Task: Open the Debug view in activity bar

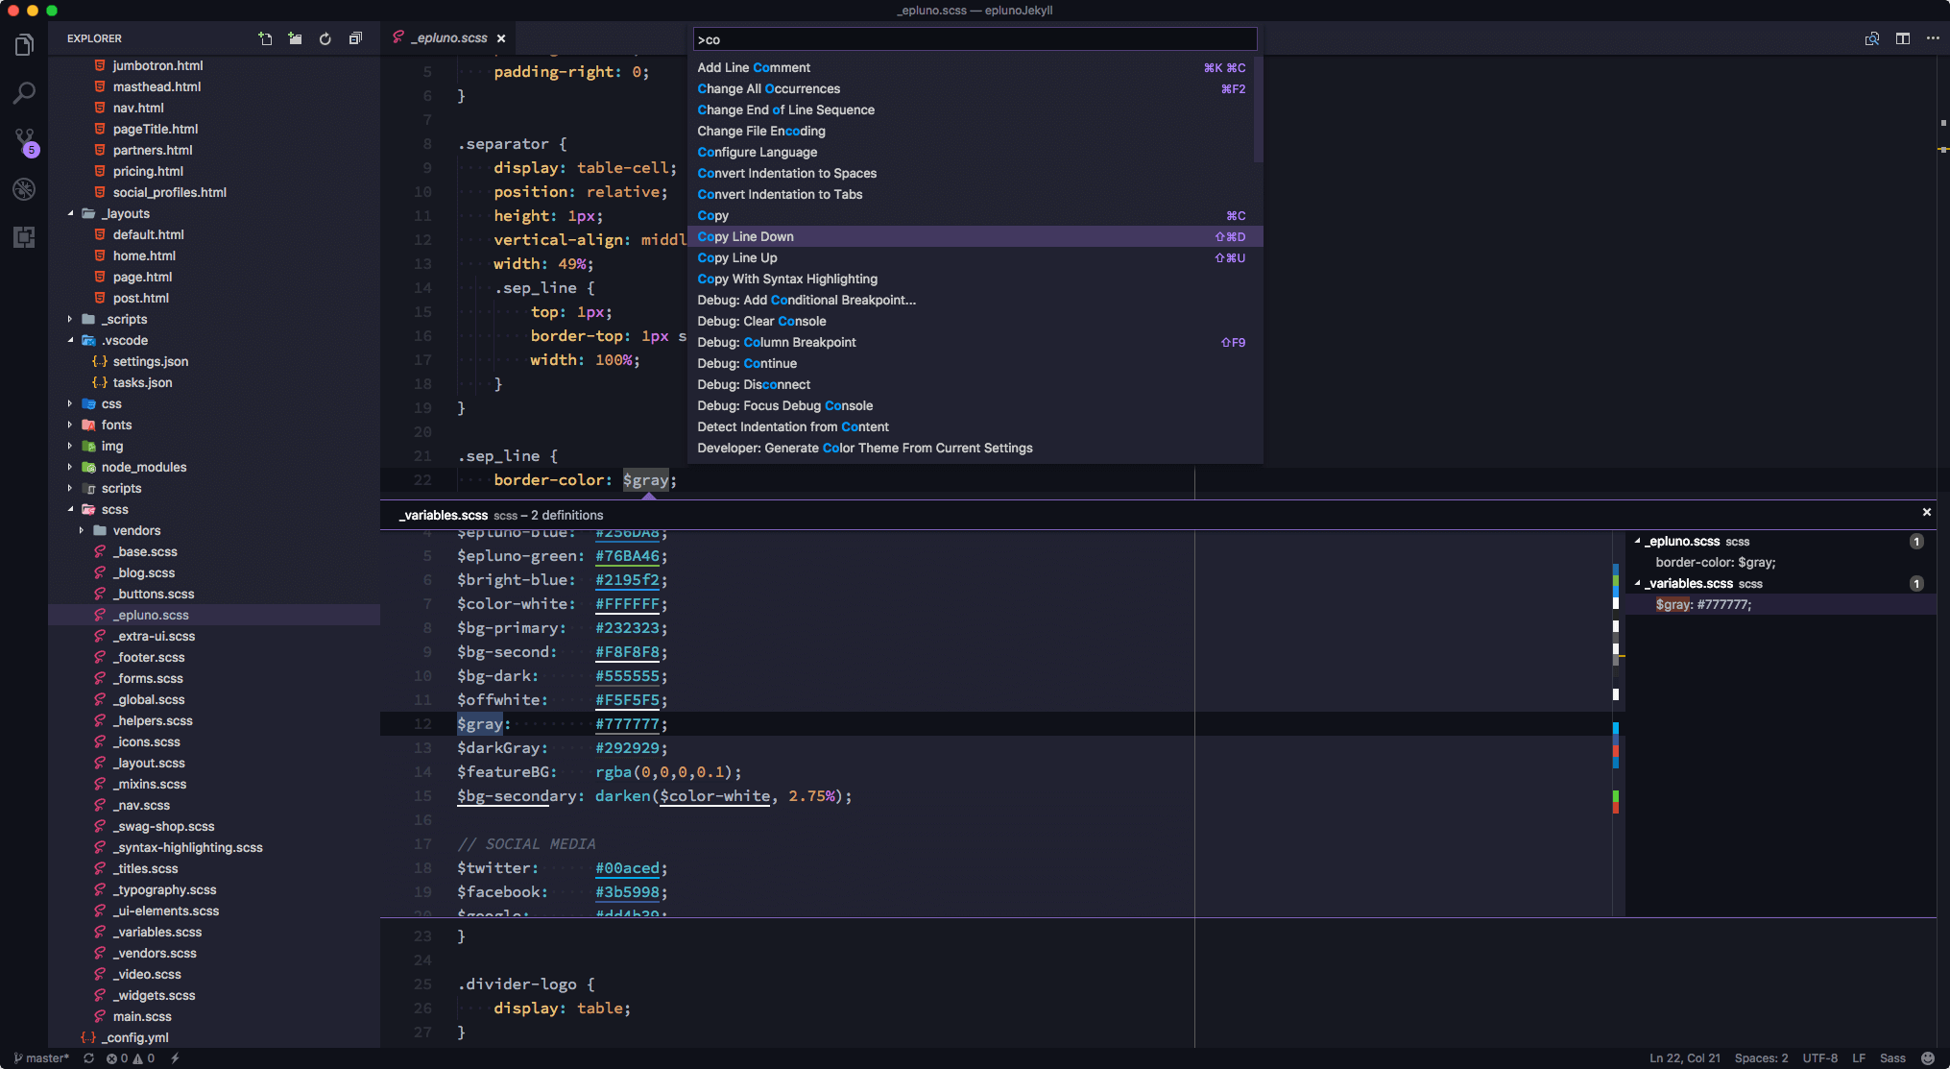Action: coord(24,189)
